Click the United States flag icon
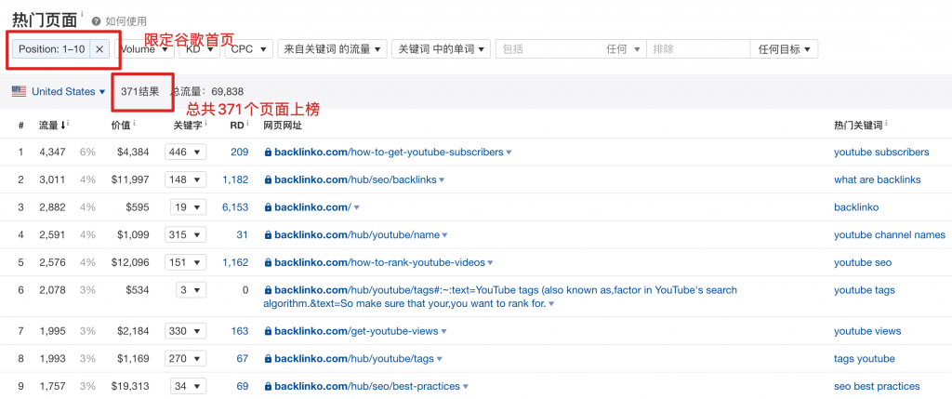This screenshot has height=399, width=952. (x=19, y=91)
